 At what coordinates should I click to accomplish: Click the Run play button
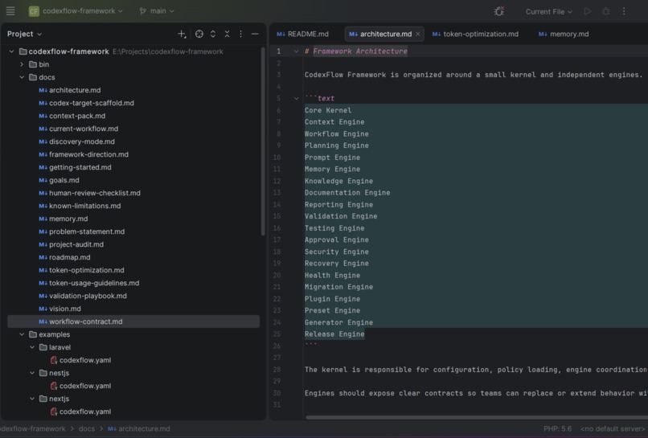[x=587, y=11]
